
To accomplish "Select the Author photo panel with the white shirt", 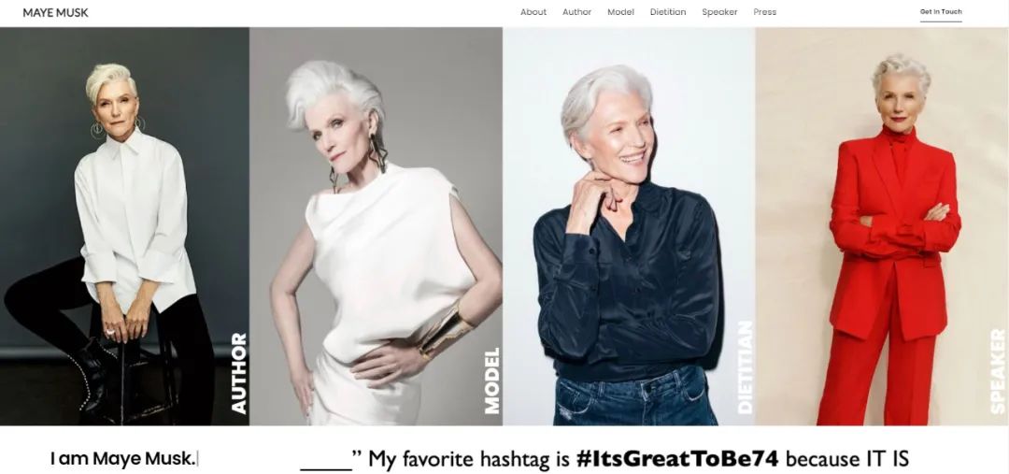I will (124, 226).
